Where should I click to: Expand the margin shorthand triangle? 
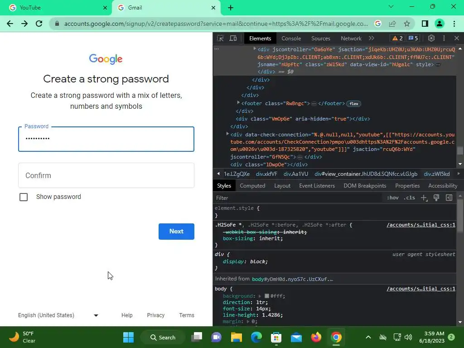click(x=249, y=321)
